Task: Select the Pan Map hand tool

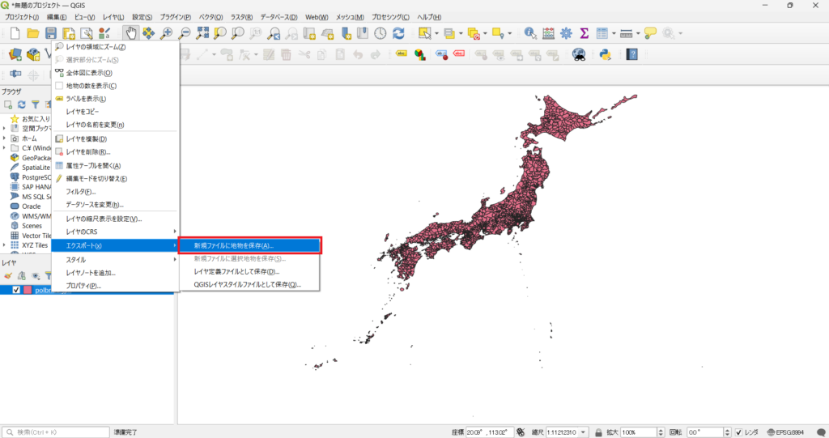Action: tap(130, 33)
